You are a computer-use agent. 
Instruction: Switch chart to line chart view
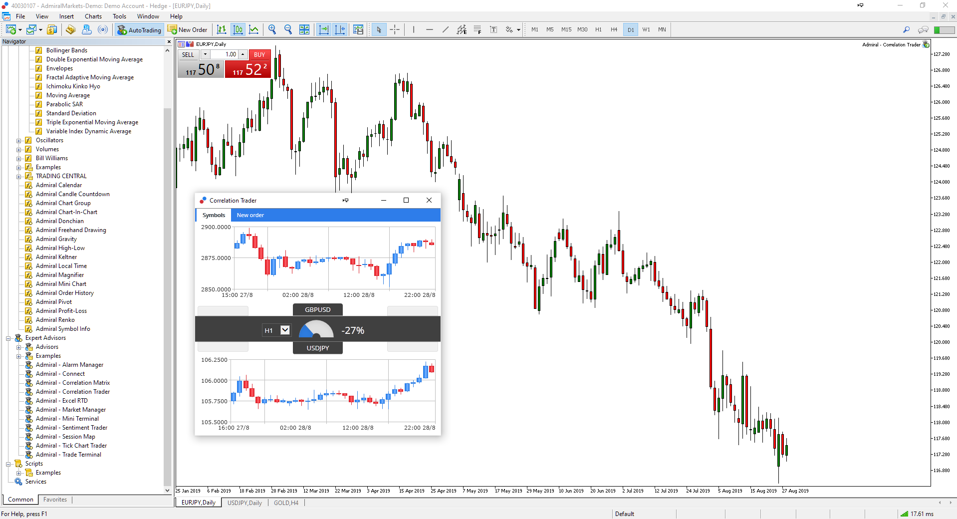coord(254,30)
